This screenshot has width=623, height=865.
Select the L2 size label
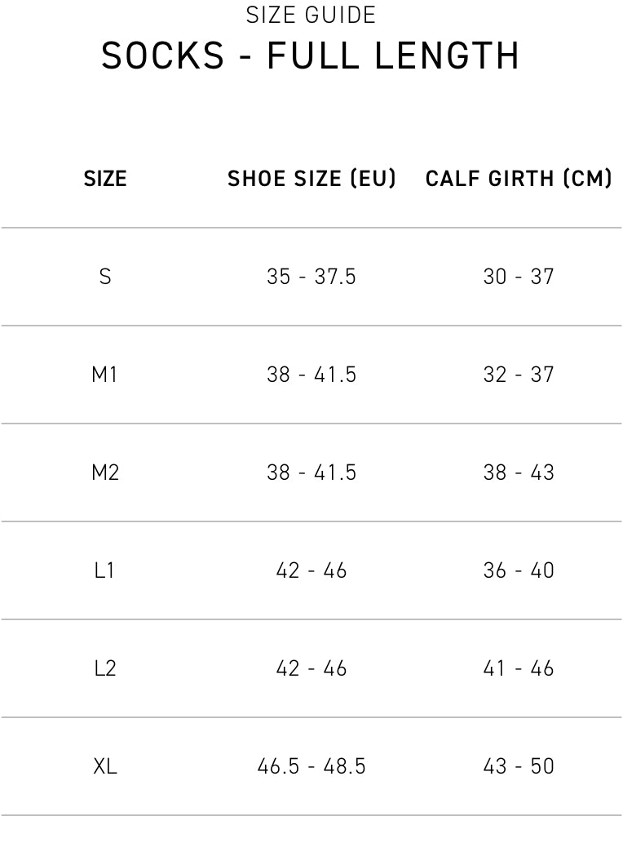[105, 668]
